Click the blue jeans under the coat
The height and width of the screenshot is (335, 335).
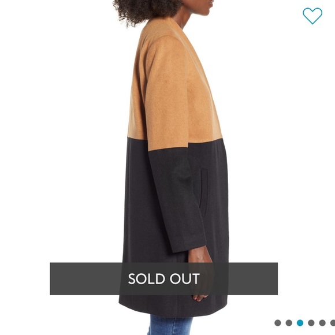(x=171, y=325)
